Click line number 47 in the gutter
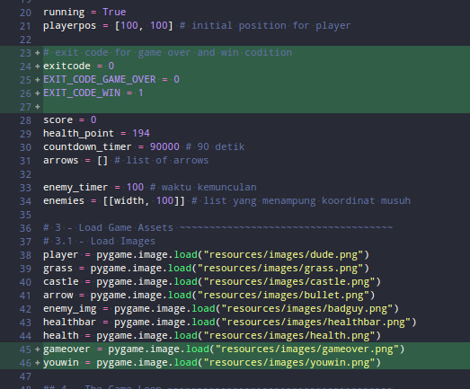The image size is (470, 389). click(x=25, y=376)
